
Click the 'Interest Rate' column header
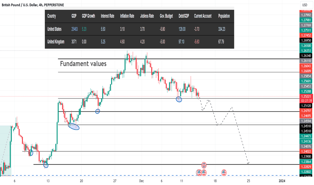point(107,16)
